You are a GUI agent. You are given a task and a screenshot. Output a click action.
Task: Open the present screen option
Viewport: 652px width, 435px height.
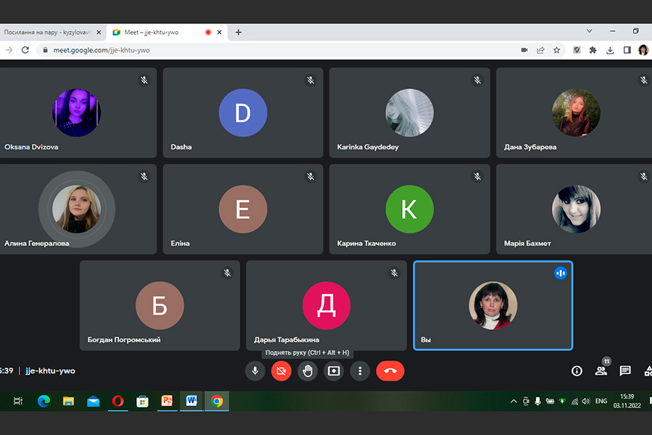333,370
